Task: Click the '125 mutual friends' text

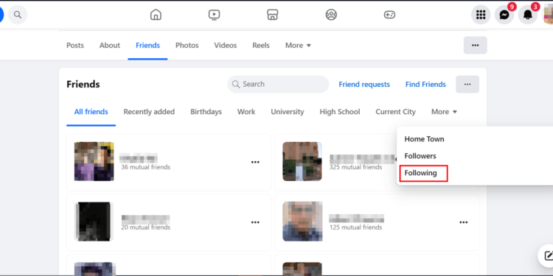Action: tap(355, 227)
